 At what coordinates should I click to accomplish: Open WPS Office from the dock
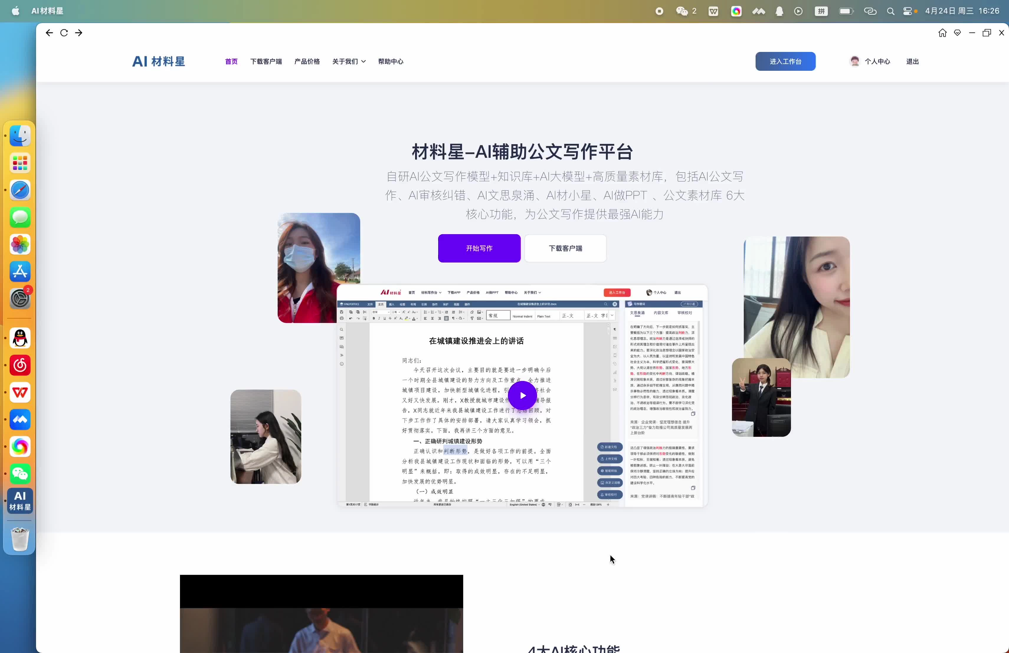click(20, 392)
